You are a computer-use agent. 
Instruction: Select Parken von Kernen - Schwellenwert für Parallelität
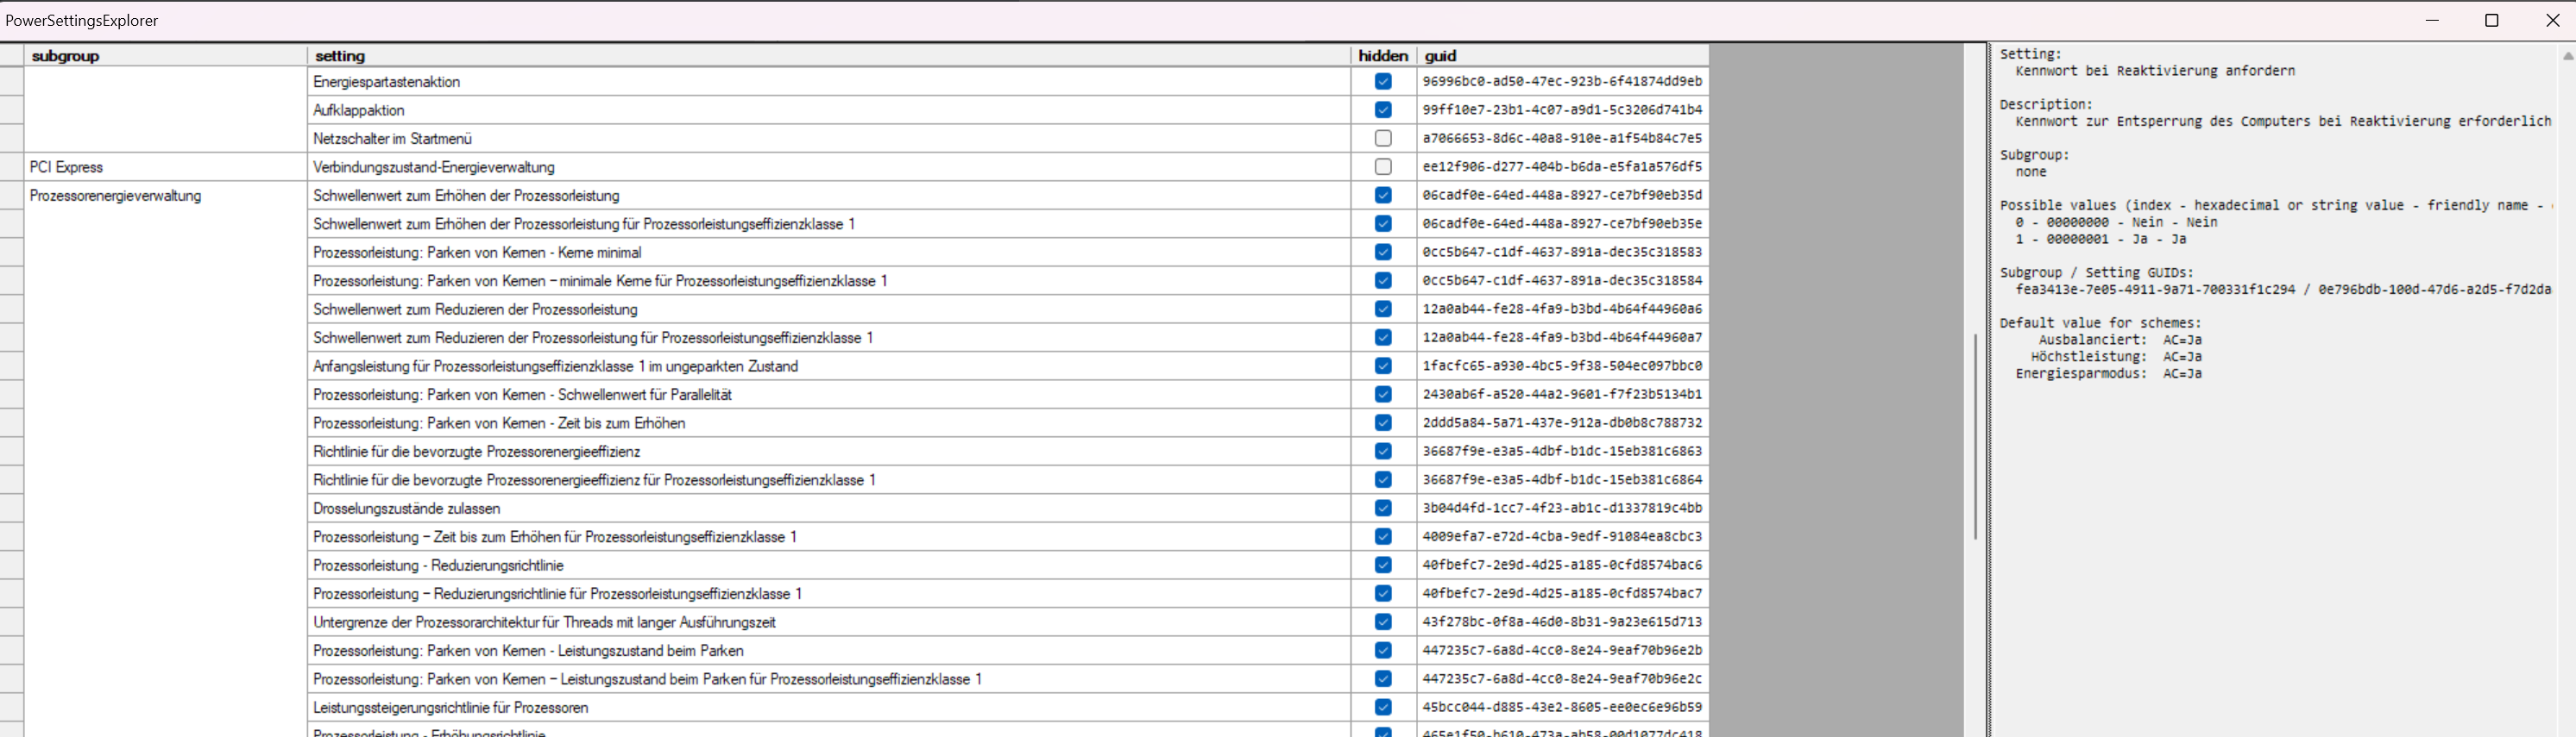point(829,395)
